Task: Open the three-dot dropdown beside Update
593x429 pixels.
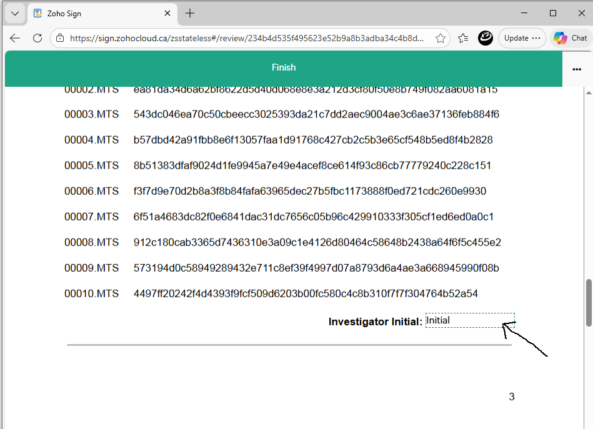Action: pos(536,37)
